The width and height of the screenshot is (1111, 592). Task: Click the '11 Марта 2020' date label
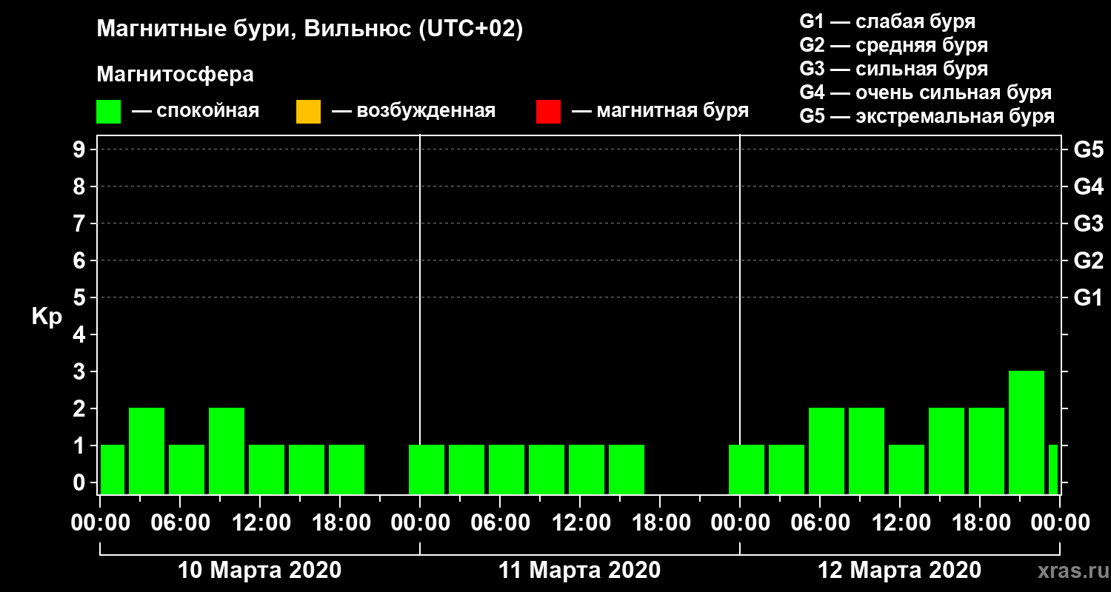click(579, 571)
